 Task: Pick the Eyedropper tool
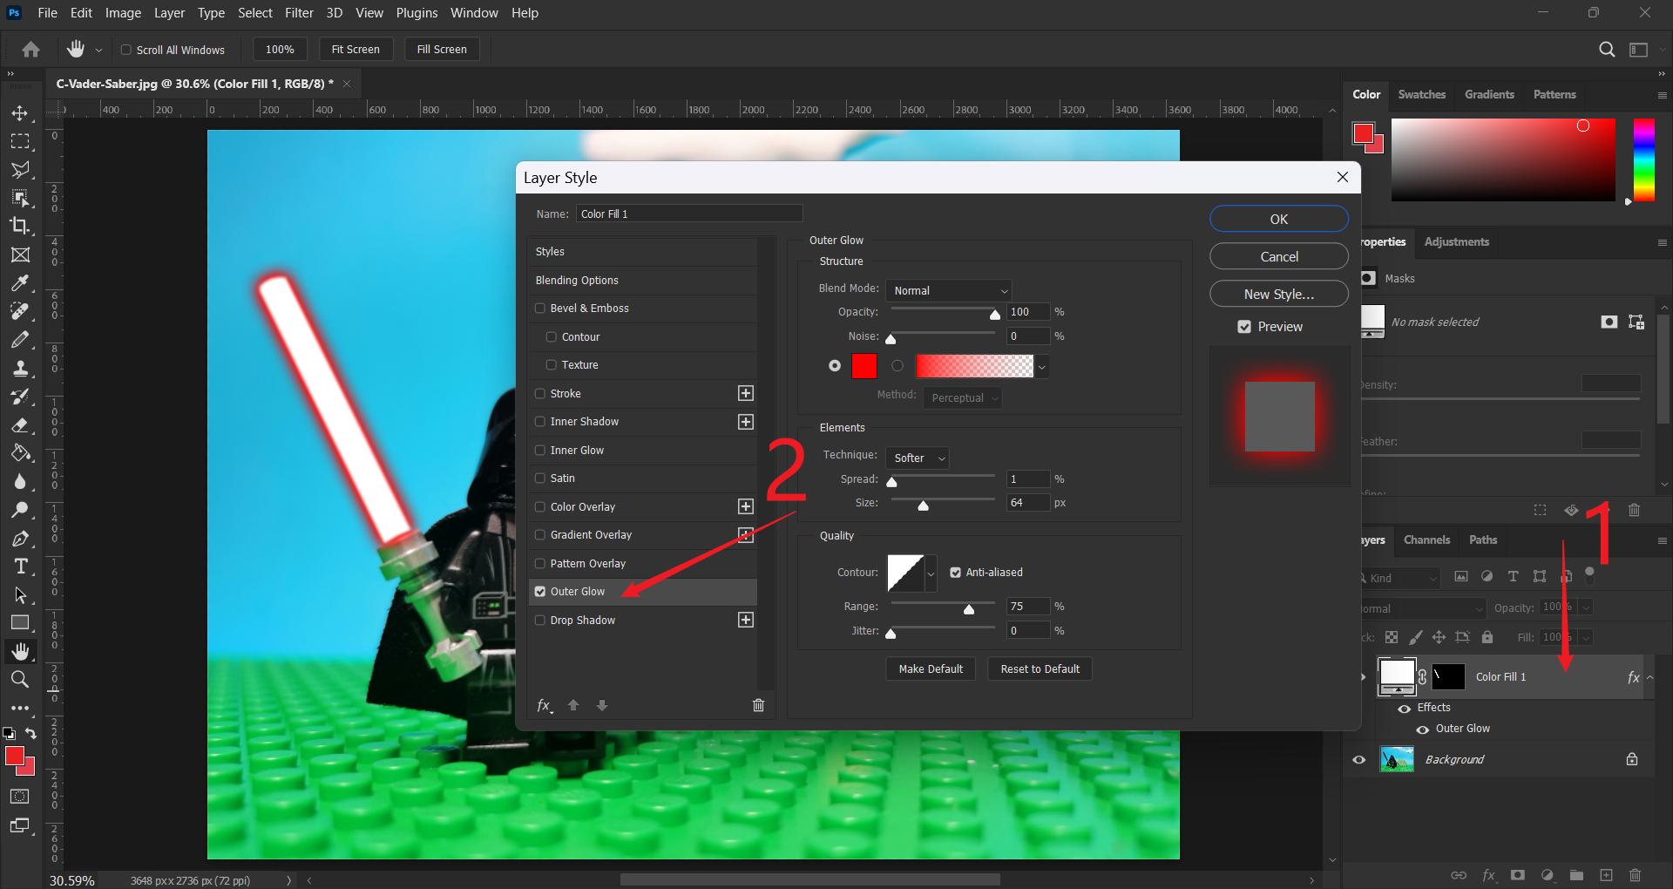pyautogui.click(x=20, y=283)
